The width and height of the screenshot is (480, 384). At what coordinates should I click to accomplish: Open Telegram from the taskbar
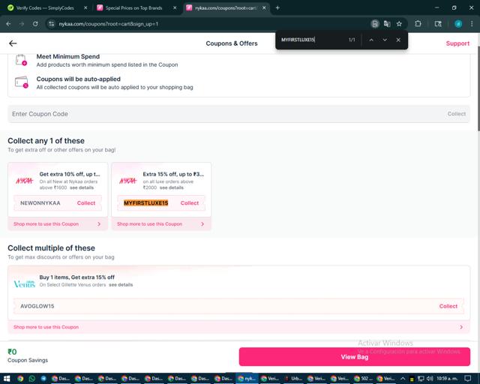tap(43, 379)
